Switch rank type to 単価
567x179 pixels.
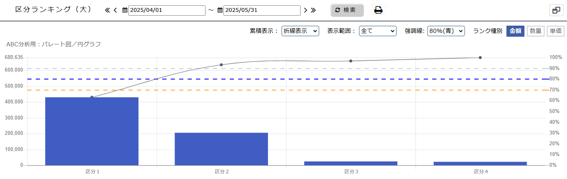tap(555, 31)
